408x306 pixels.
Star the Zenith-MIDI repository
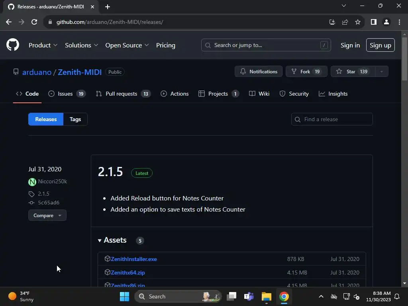click(x=353, y=72)
